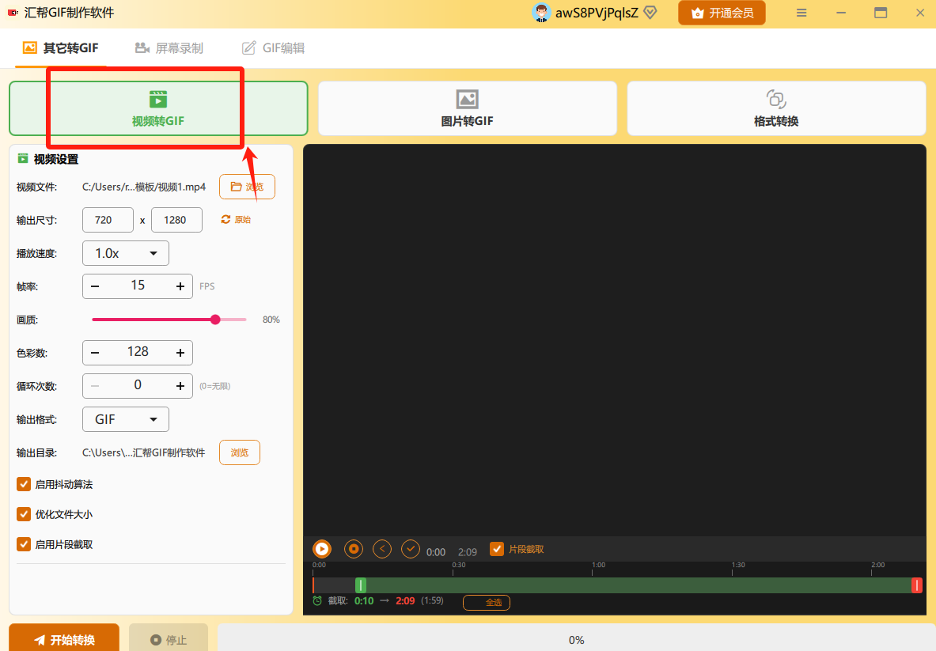The width and height of the screenshot is (936, 651).
Task: Click the green timeline clip range bar
Action: pyautogui.click(x=639, y=585)
